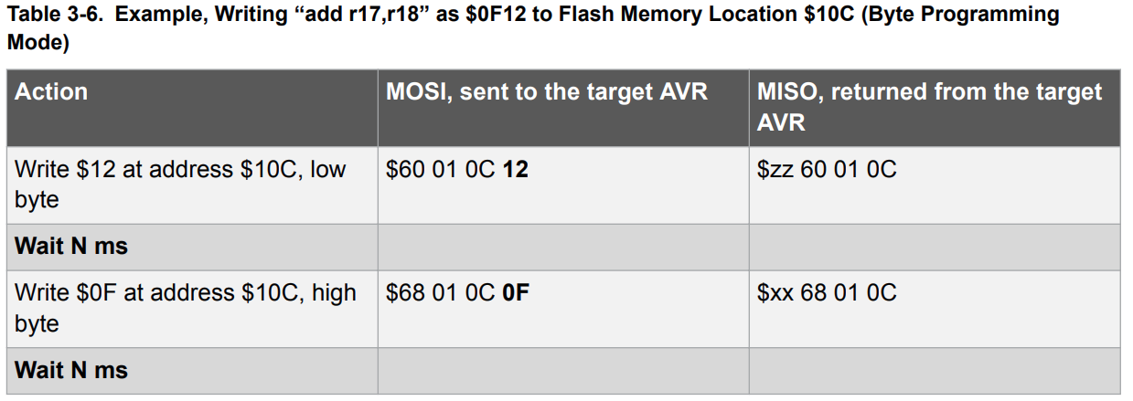Click the MISO, returned from target AVR header
This screenshot has height=401, width=1133.
[929, 107]
